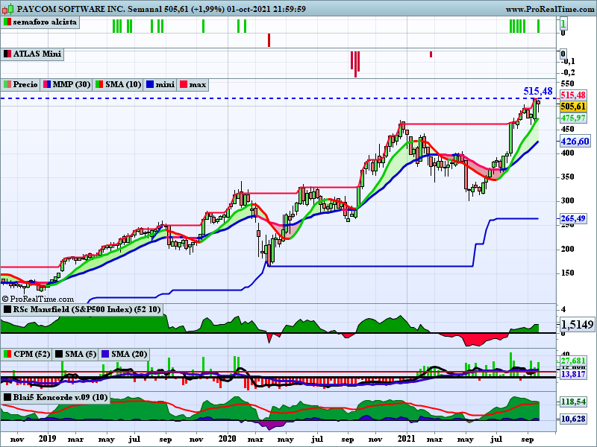The image size is (597, 447).
Task: Open the ATLAS Mini indicator label
Action: [33, 54]
